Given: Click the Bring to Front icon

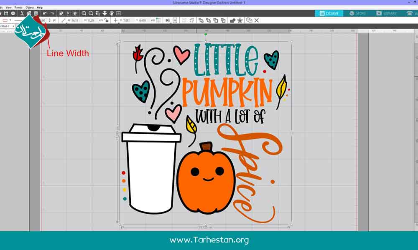Looking at the screenshot, I should (201, 20).
